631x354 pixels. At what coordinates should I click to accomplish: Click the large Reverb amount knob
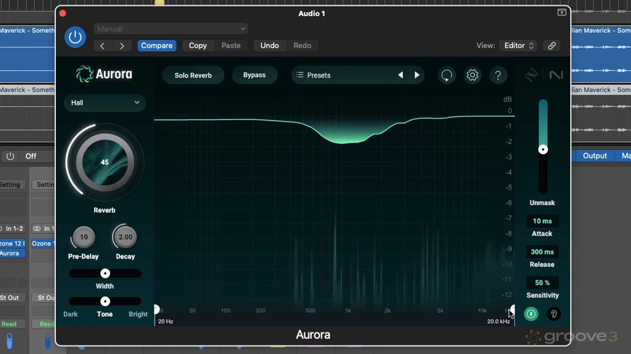point(105,162)
